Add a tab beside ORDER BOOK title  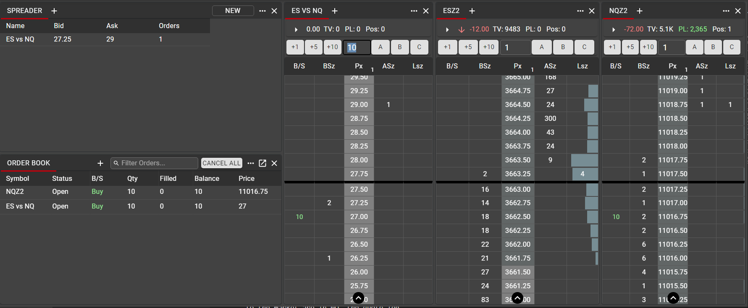point(100,163)
